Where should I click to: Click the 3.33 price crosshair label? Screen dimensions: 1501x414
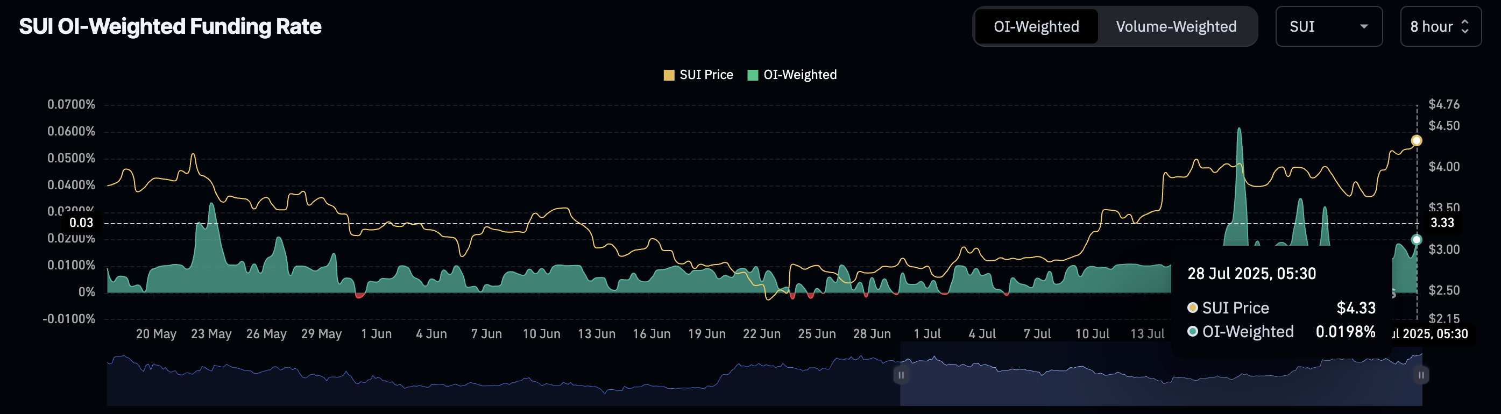click(x=1442, y=223)
